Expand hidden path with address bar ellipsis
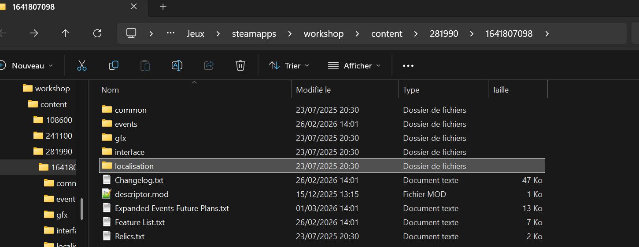The height and width of the screenshot is (247, 639). (x=171, y=33)
